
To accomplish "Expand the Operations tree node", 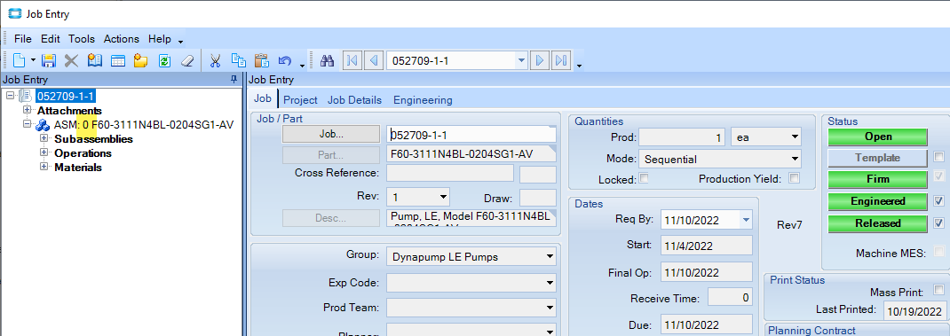I will click(44, 152).
